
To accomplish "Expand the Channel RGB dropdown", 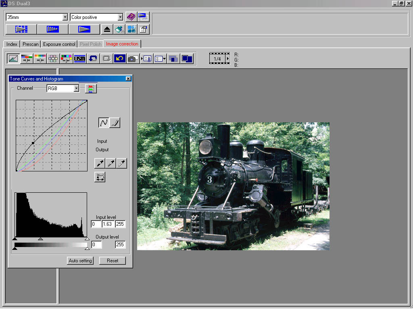I will pyautogui.click(x=76, y=89).
